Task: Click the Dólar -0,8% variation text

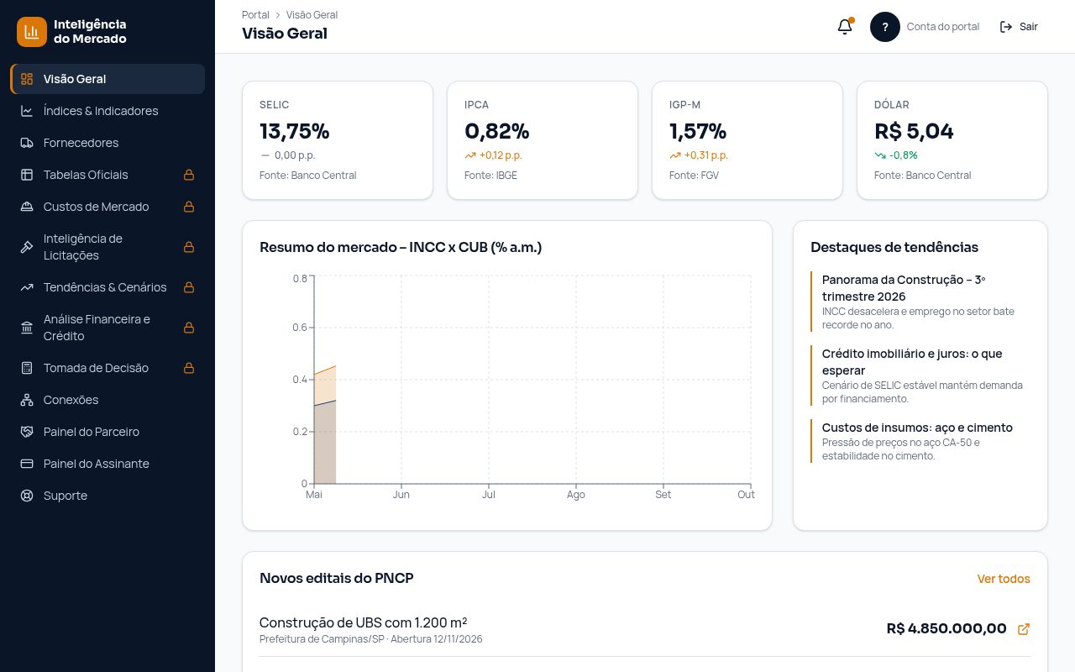Action: pos(904,155)
